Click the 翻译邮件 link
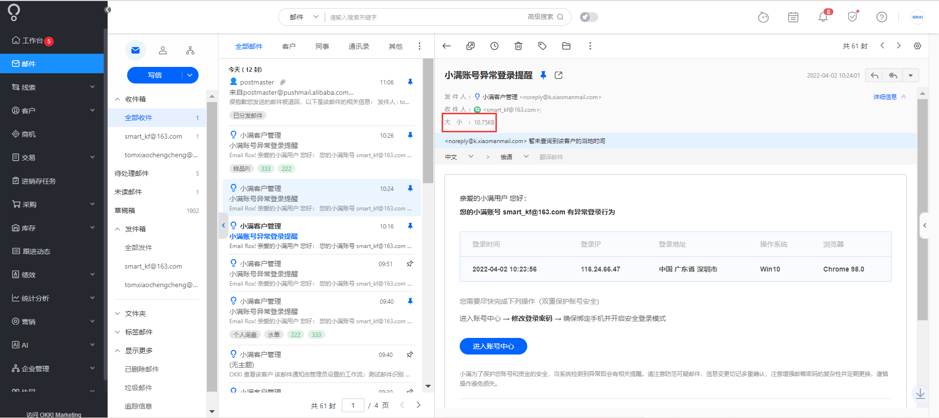Viewport: 939px width, 418px height. 551,157
